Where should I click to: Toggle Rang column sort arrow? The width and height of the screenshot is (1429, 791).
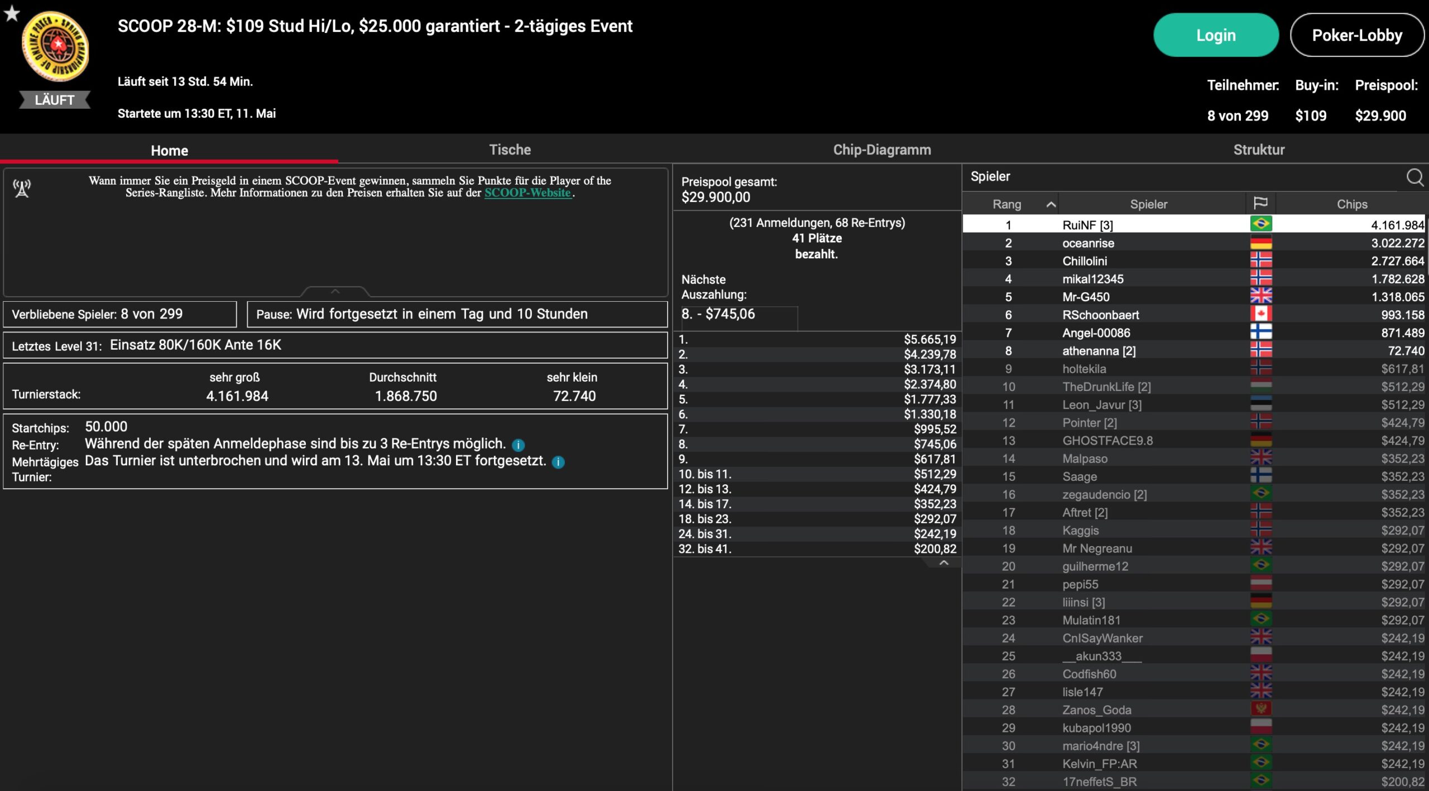(1051, 205)
